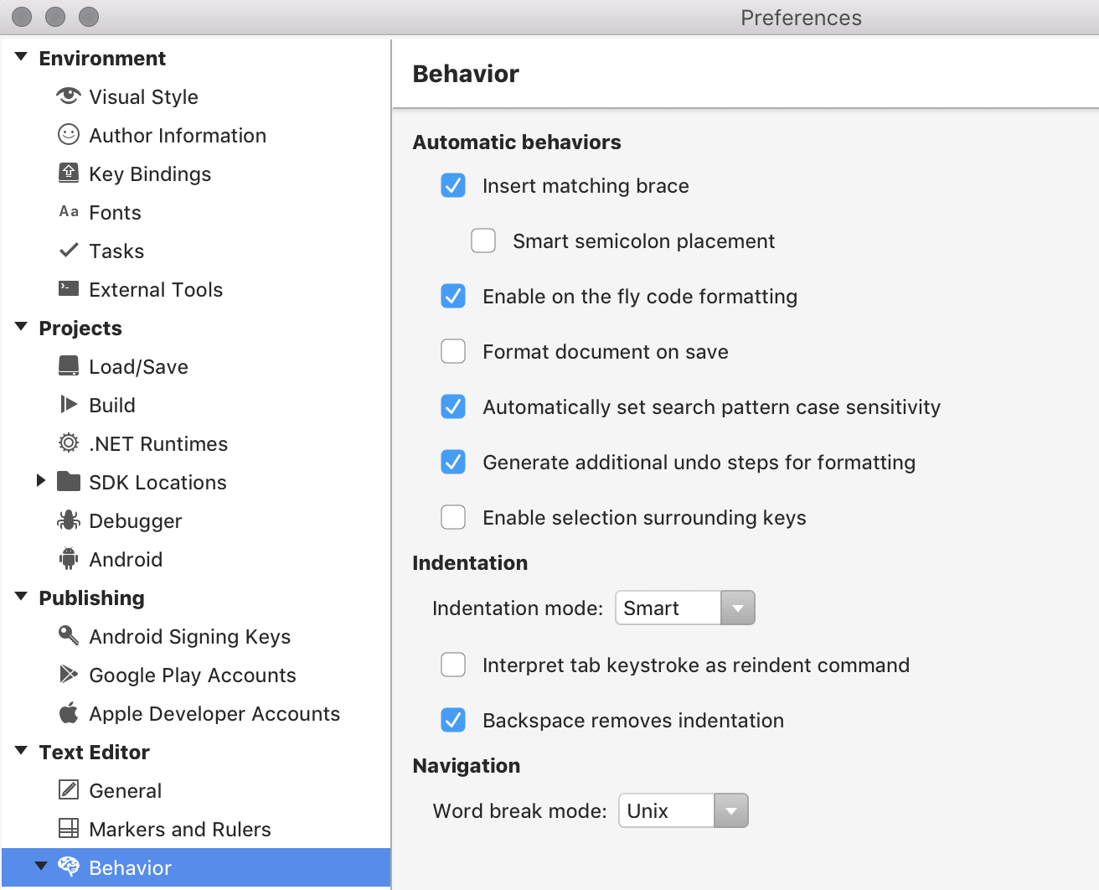Expand SDK Locations
The height and width of the screenshot is (890, 1099).
point(42,480)
